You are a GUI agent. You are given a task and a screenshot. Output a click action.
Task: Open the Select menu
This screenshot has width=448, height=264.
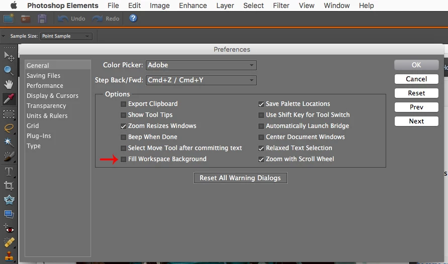253,6
